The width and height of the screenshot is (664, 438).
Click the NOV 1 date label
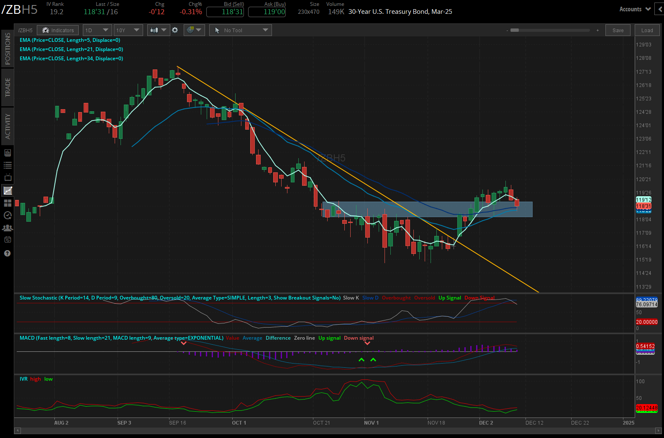pos(371,423)
